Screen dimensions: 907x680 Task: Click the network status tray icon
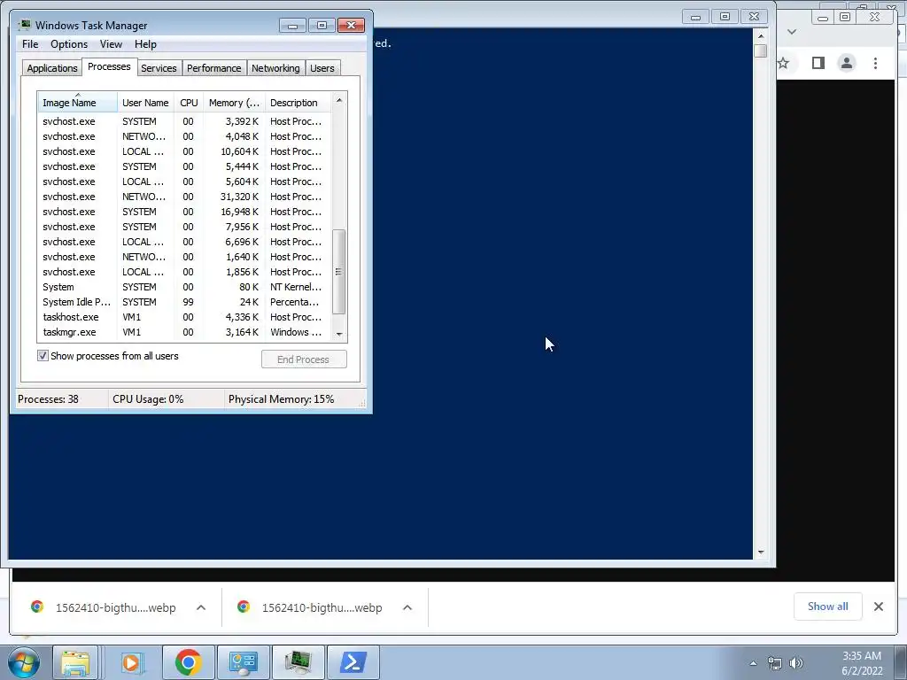(774, 663)
